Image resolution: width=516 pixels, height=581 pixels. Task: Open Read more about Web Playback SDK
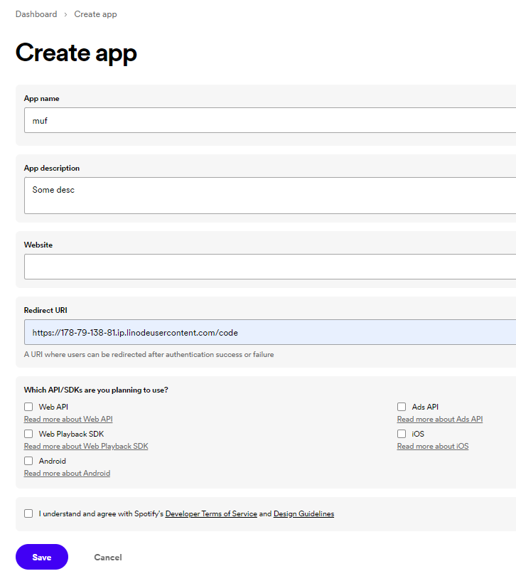pyautogui.click(x=86, y=446)
